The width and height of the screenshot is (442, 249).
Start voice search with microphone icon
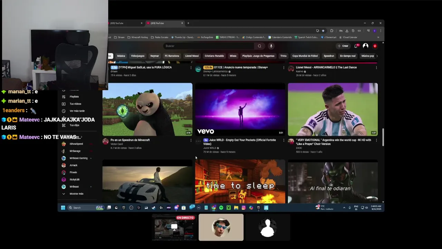pyautogui.click(x=271, y=46)
